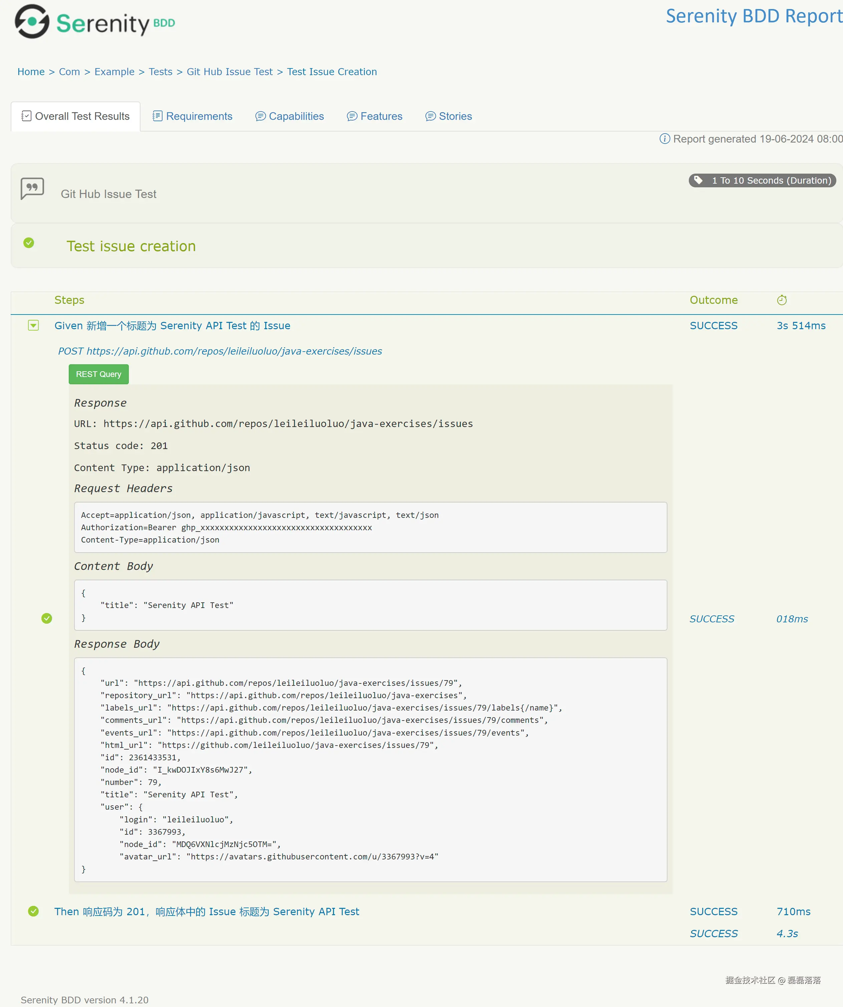Toggle the REST Query button
The width and height of the screenshot is (843, 1007).
99,374
